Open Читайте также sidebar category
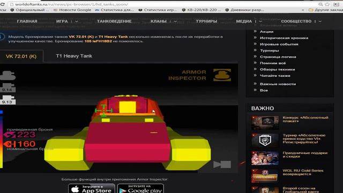The height and width of the screenshot is (193, 343). tap(275, 76)
